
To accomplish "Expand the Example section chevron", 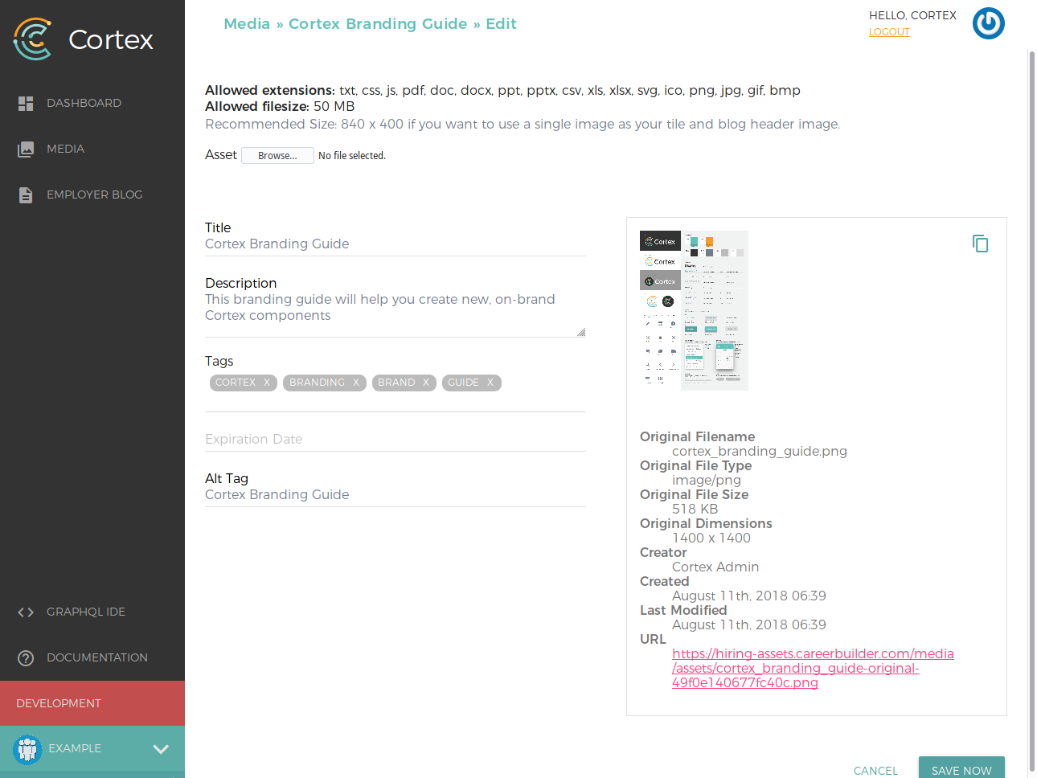I will pyautogui.click(x=160, y=748).
